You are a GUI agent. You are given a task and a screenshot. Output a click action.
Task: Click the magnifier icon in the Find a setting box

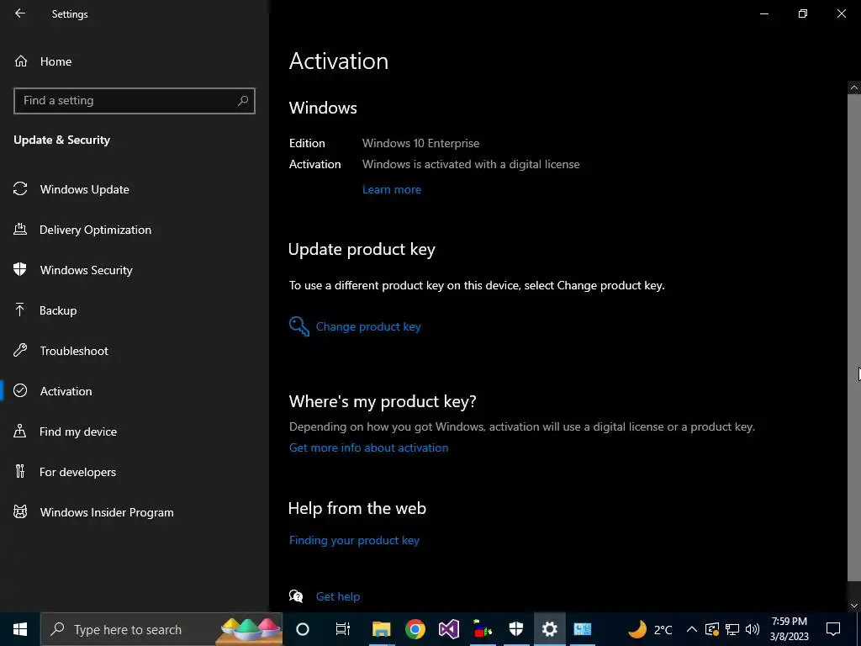243,101
